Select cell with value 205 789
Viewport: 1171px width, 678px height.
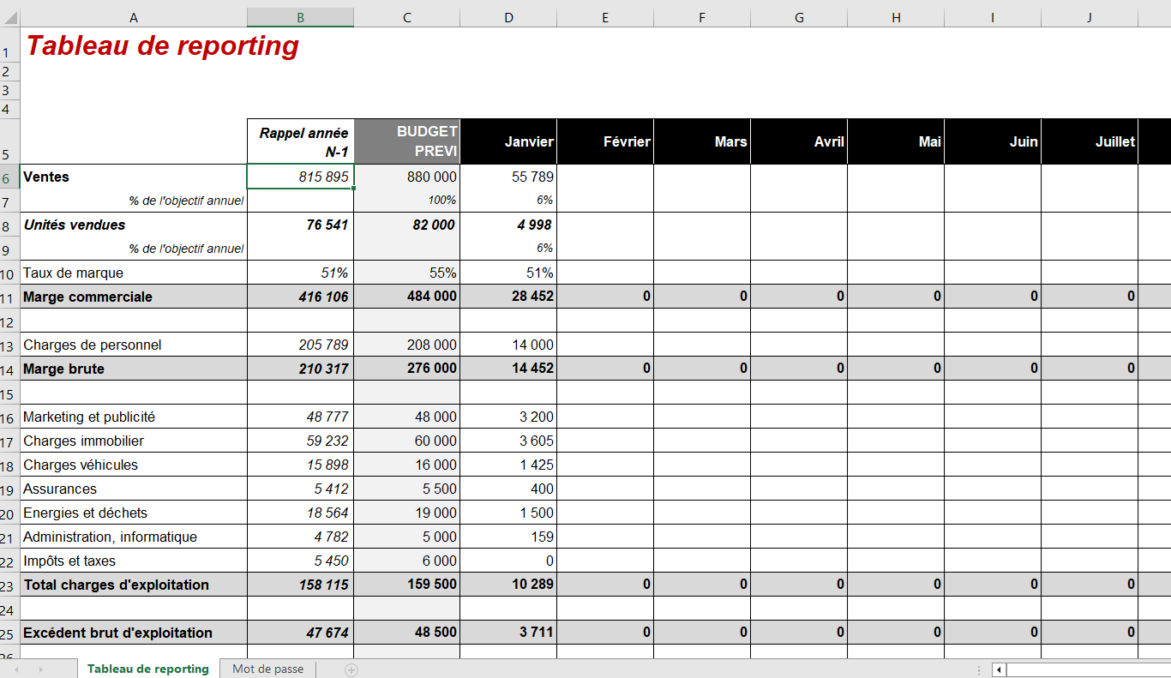pyautogui.click(x=301, y=345)
